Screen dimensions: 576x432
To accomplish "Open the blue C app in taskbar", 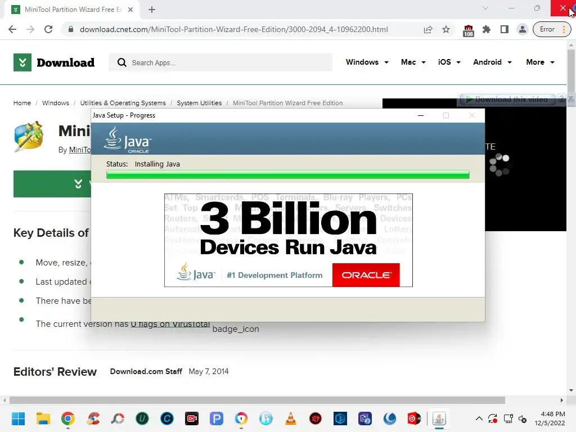I will (166, 418).
